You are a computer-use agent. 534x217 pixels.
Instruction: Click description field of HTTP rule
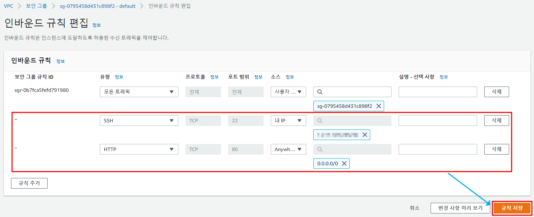438,149
